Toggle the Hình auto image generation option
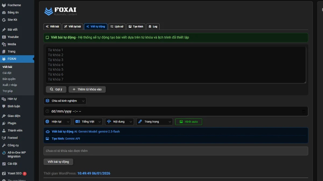 [188, 121]
